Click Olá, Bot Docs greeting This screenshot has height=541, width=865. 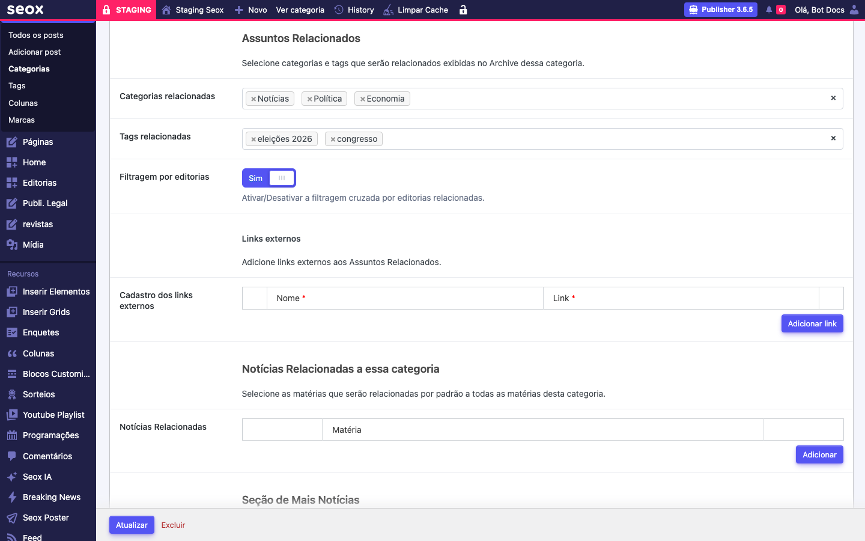click(x=819, y=10)
